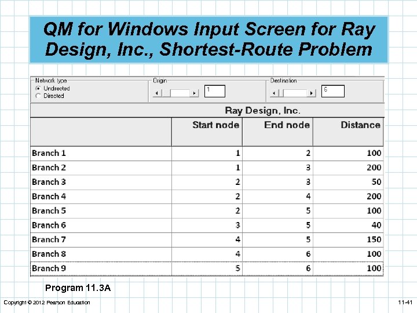The image size is (417, 313).
Task: Click the Branch 9 distance cell
Action: tap(348, 268)
